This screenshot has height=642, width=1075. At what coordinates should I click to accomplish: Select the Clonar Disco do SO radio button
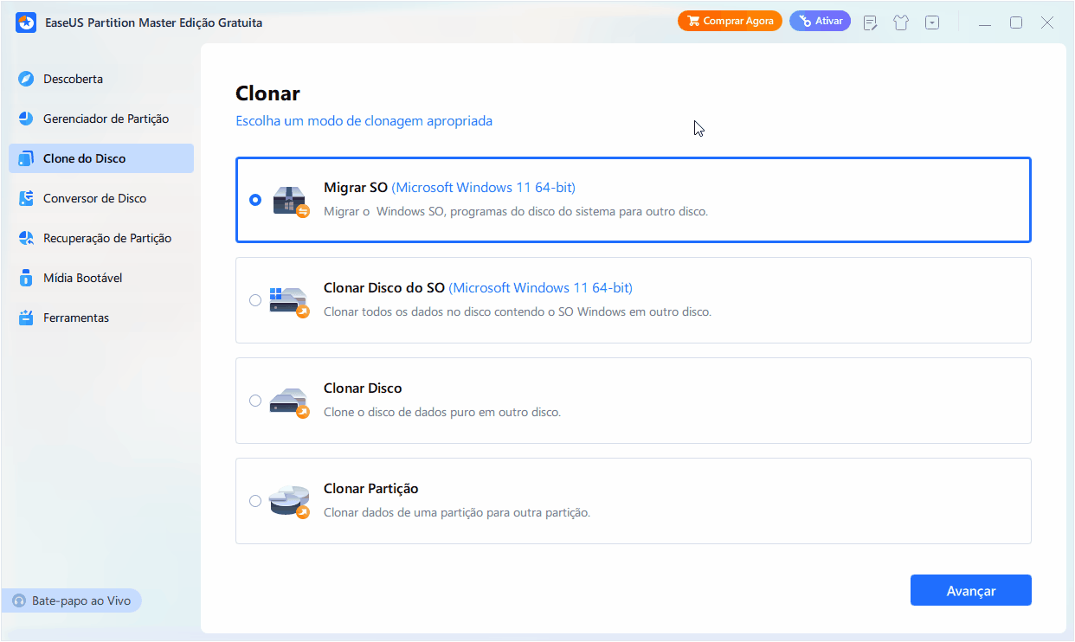(x=254, y=300)
